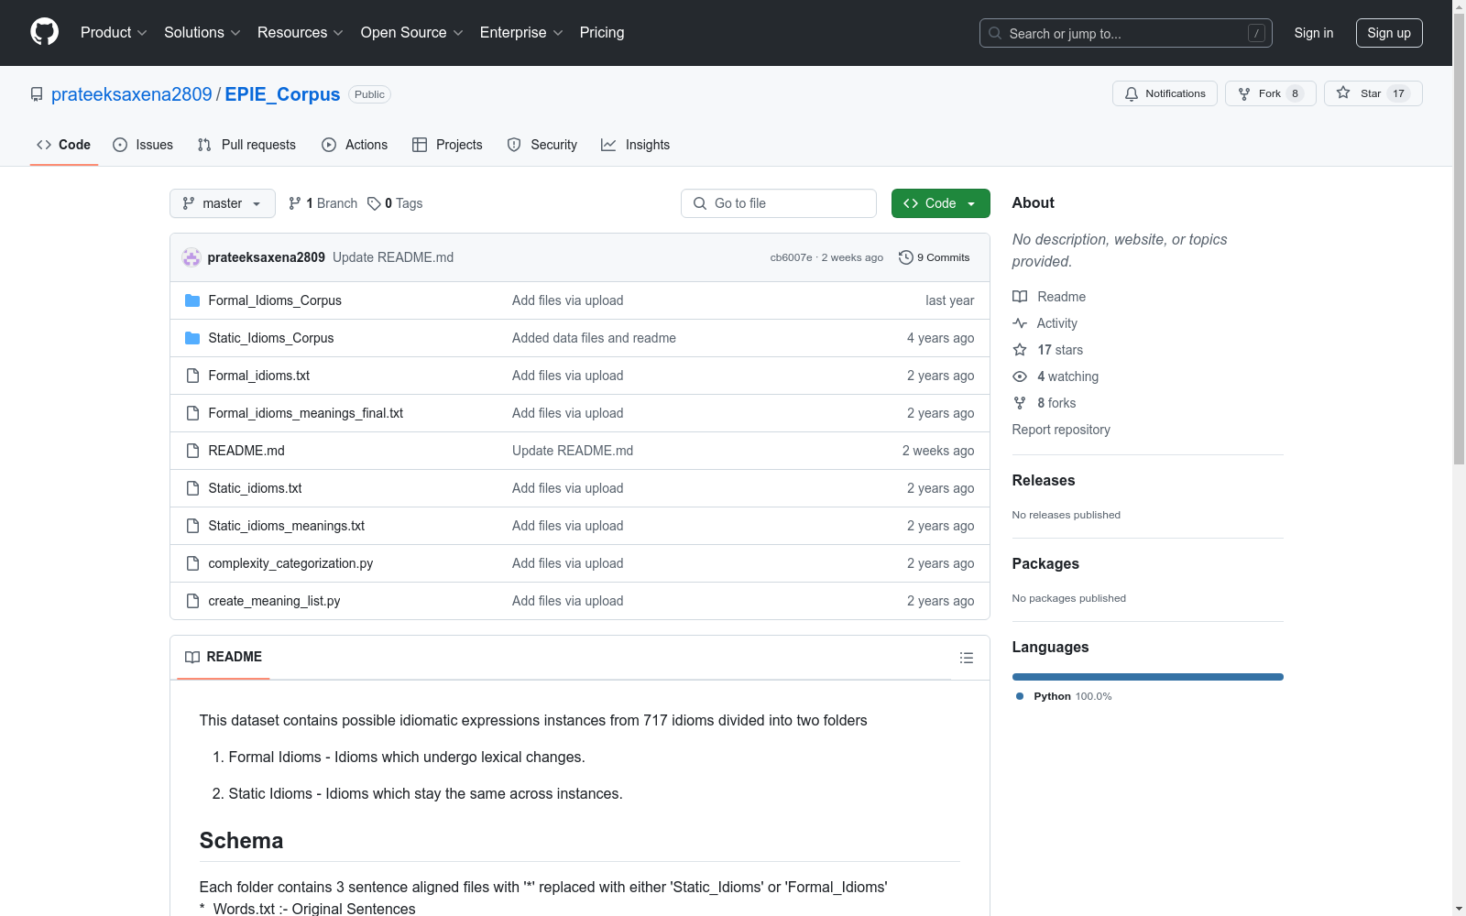1466x916 pixels.
Task: Open the Python language link
Action: pyautogui.click(x=1064, y=696)
